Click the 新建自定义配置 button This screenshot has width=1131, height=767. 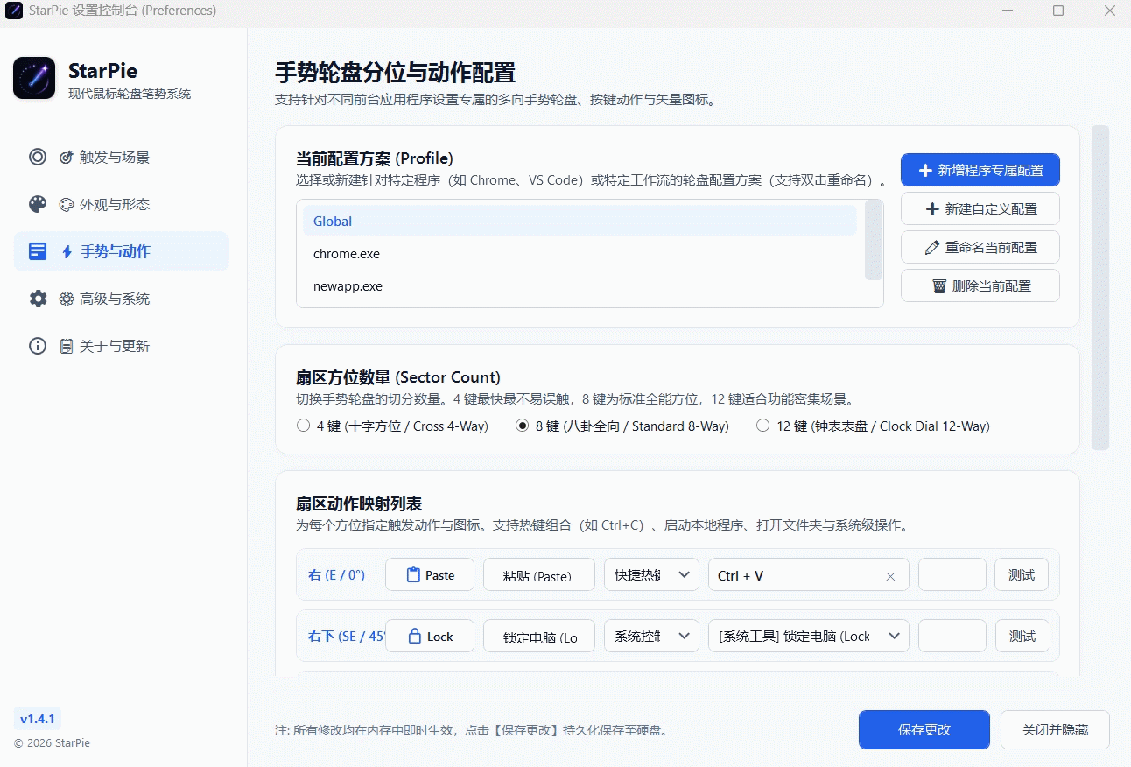[980, 209]
